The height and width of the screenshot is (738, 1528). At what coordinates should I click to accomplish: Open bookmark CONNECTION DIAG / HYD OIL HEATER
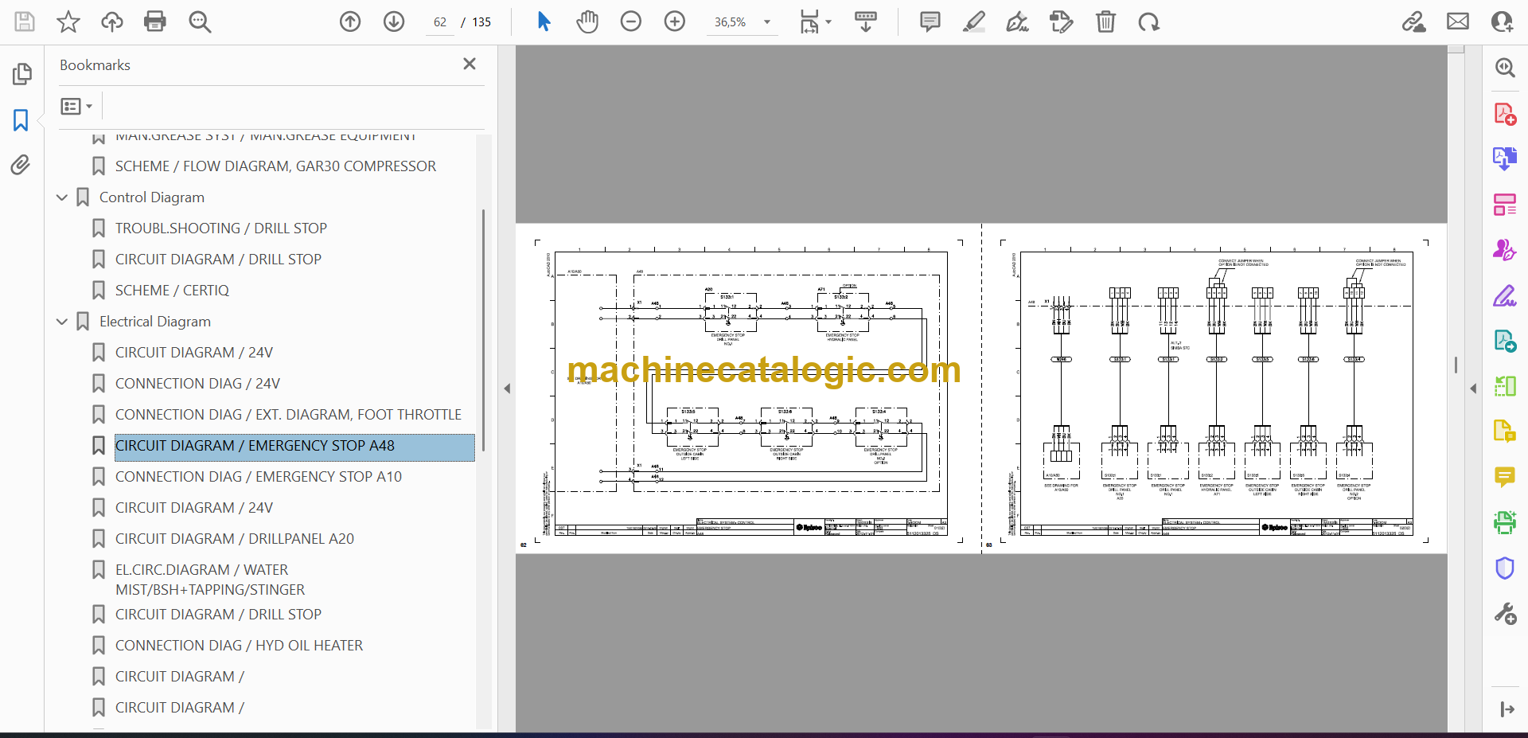[x=239, y=646]
